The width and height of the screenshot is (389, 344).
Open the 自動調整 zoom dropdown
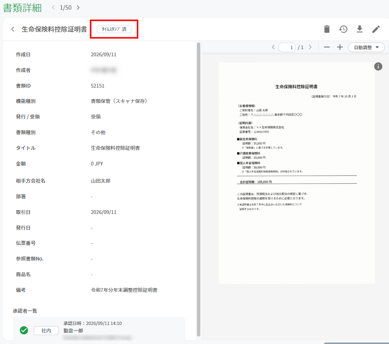[x=366, y=47]
